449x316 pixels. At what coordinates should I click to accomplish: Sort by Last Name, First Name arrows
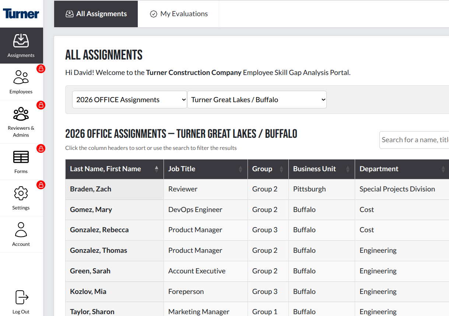tap(157, 169)
